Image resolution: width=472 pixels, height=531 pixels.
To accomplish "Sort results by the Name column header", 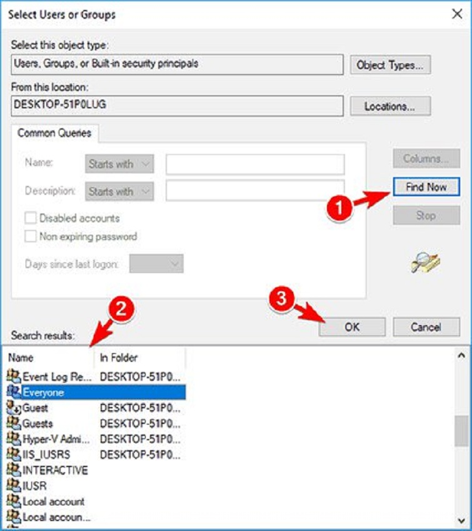I will [x=49, y=358].
